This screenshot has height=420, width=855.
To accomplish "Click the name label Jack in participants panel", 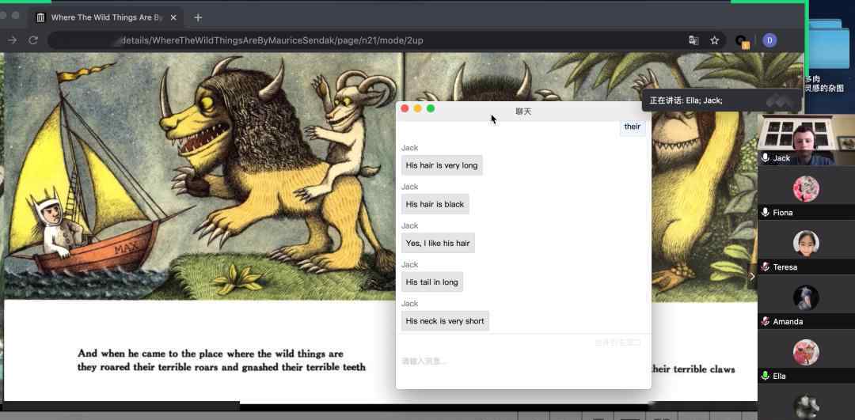I will coord(781,158).
